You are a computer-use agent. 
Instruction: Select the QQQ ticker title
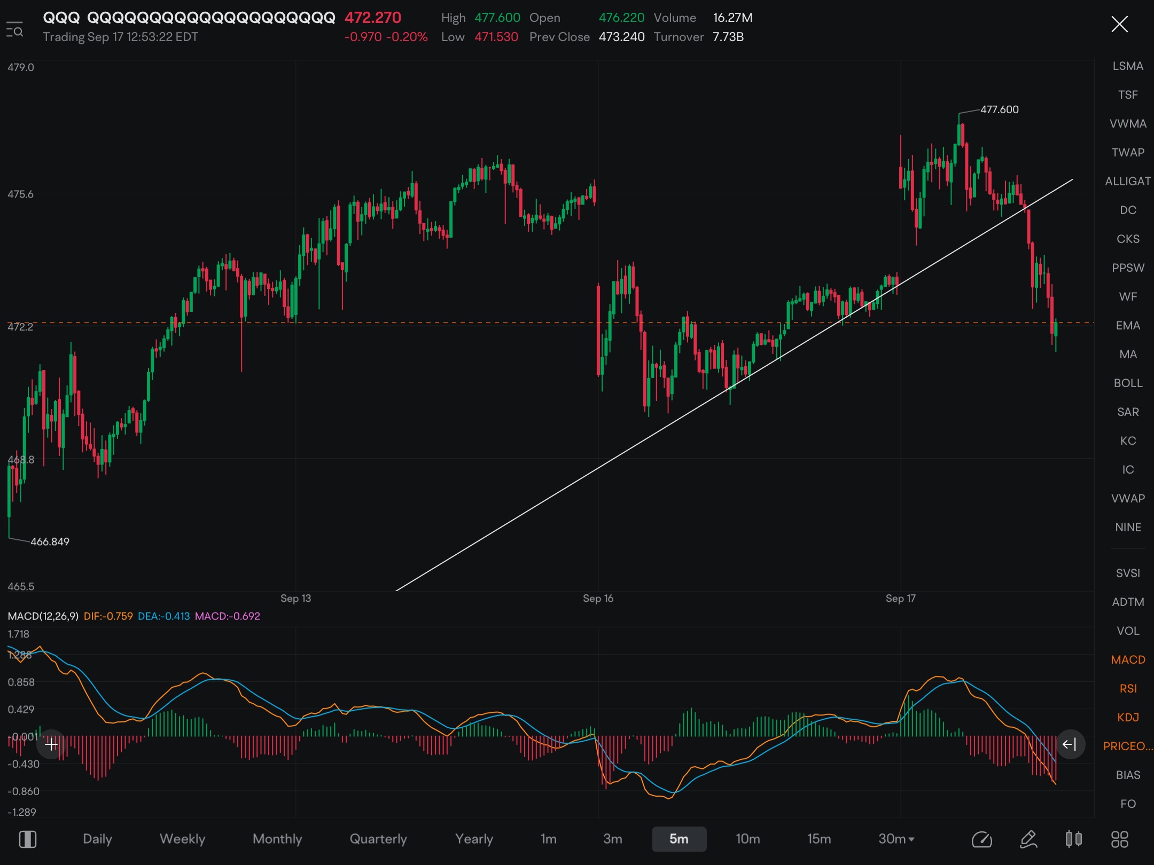click(x=189, y=18)
